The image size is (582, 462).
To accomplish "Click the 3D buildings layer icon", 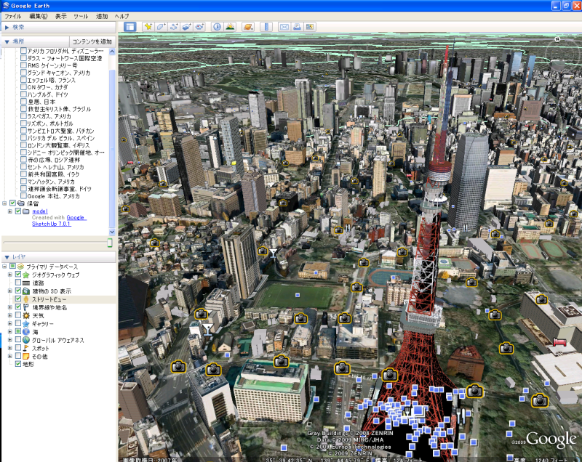I will pos(26,291).
